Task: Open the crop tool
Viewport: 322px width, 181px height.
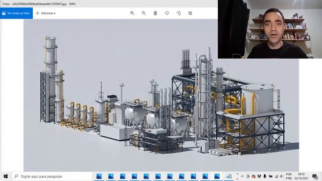Action: pyautogui.click(x=190, y=13)
